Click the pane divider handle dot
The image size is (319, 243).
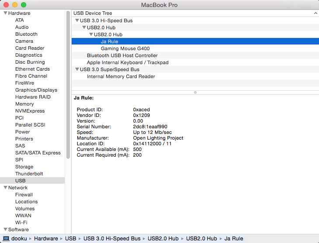click(195, 92)
